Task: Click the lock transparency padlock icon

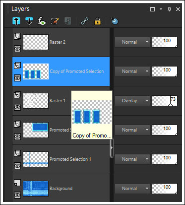Action: click(x=98, y=21)
